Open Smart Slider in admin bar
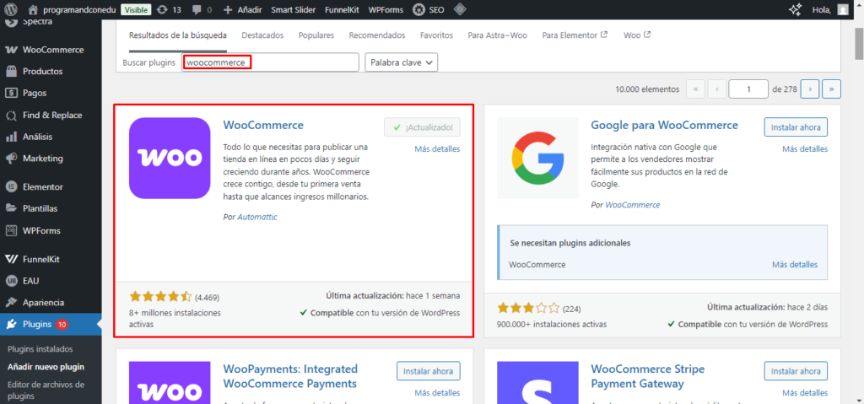The height and width of the screenshot is (404, 864). [x=294, y=10]
